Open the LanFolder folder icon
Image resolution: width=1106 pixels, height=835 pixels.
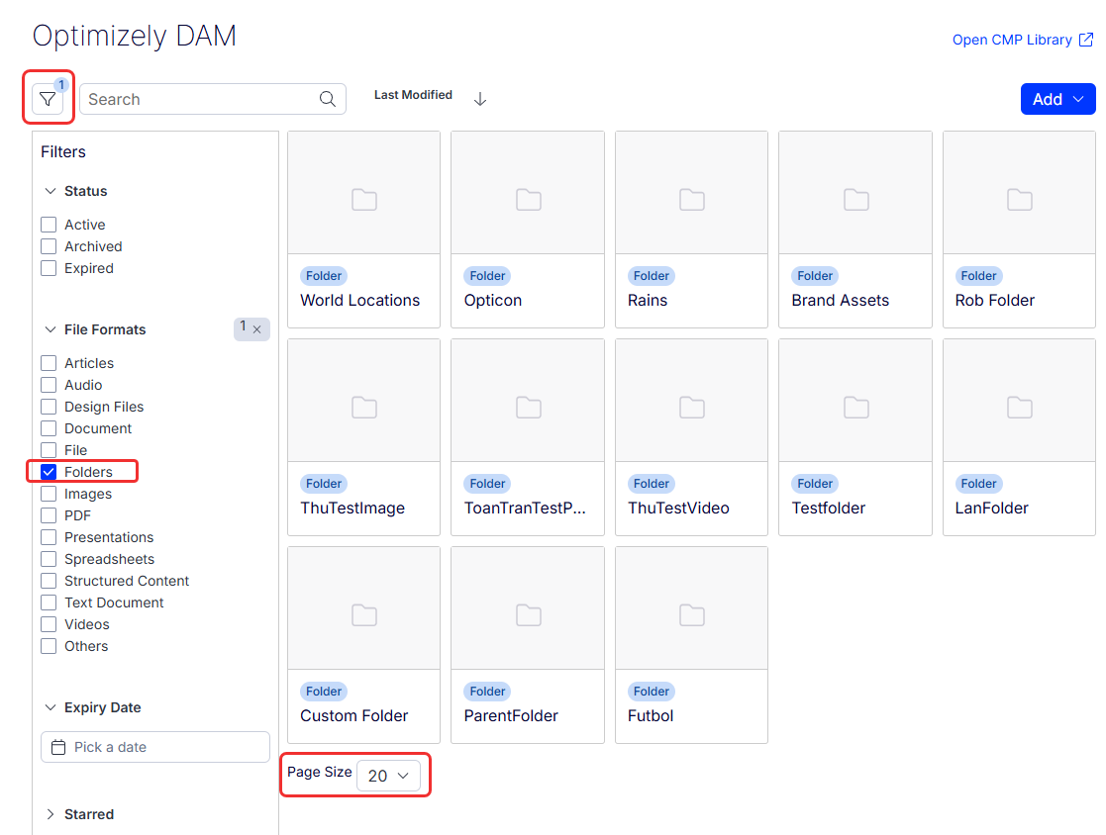click(1020, 408)
